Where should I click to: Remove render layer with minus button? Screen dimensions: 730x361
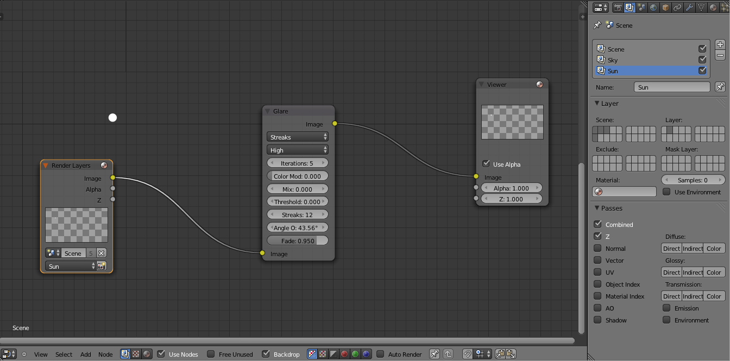point(720,55)
